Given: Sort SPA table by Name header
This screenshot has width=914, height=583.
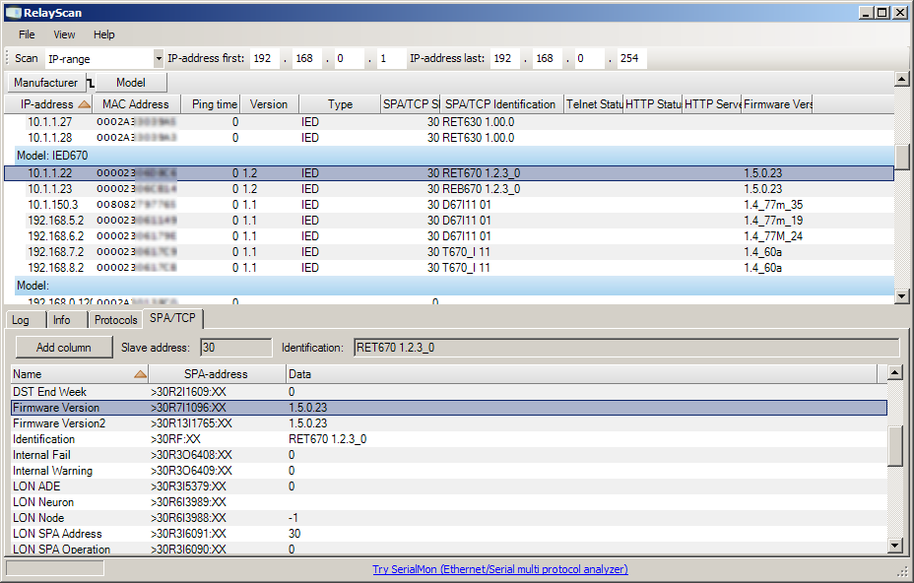Looking at the screenshot, I should [x=80, y=374].
